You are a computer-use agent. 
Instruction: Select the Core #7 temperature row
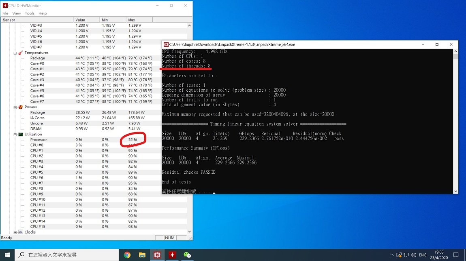94,102
